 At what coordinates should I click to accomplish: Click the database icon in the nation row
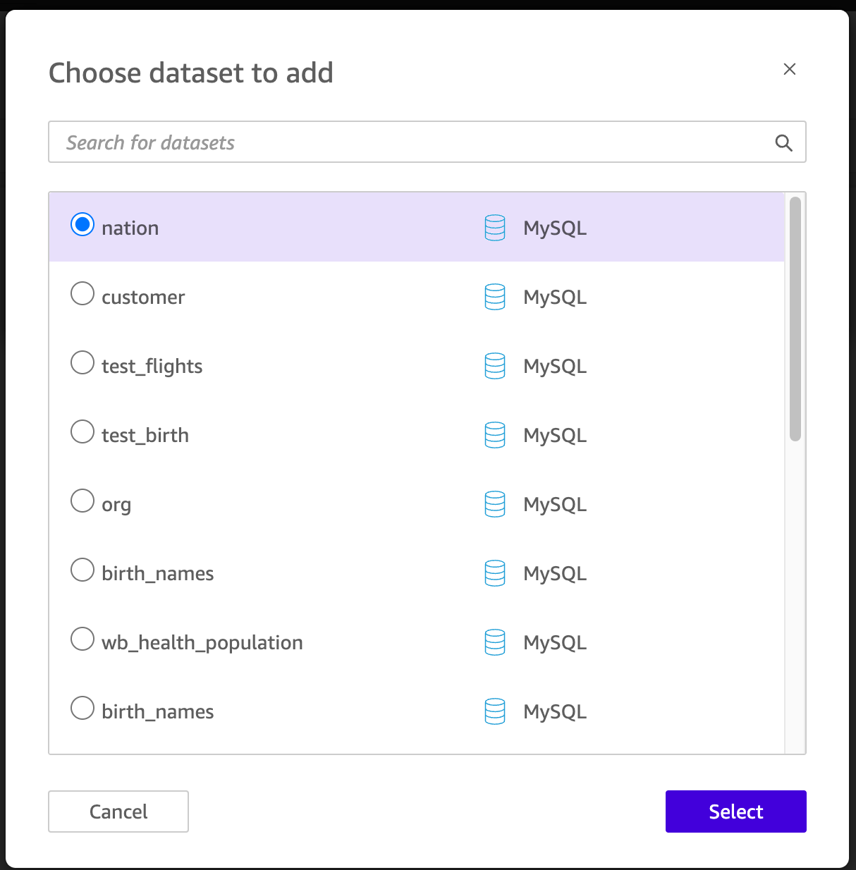click(495, 228)
